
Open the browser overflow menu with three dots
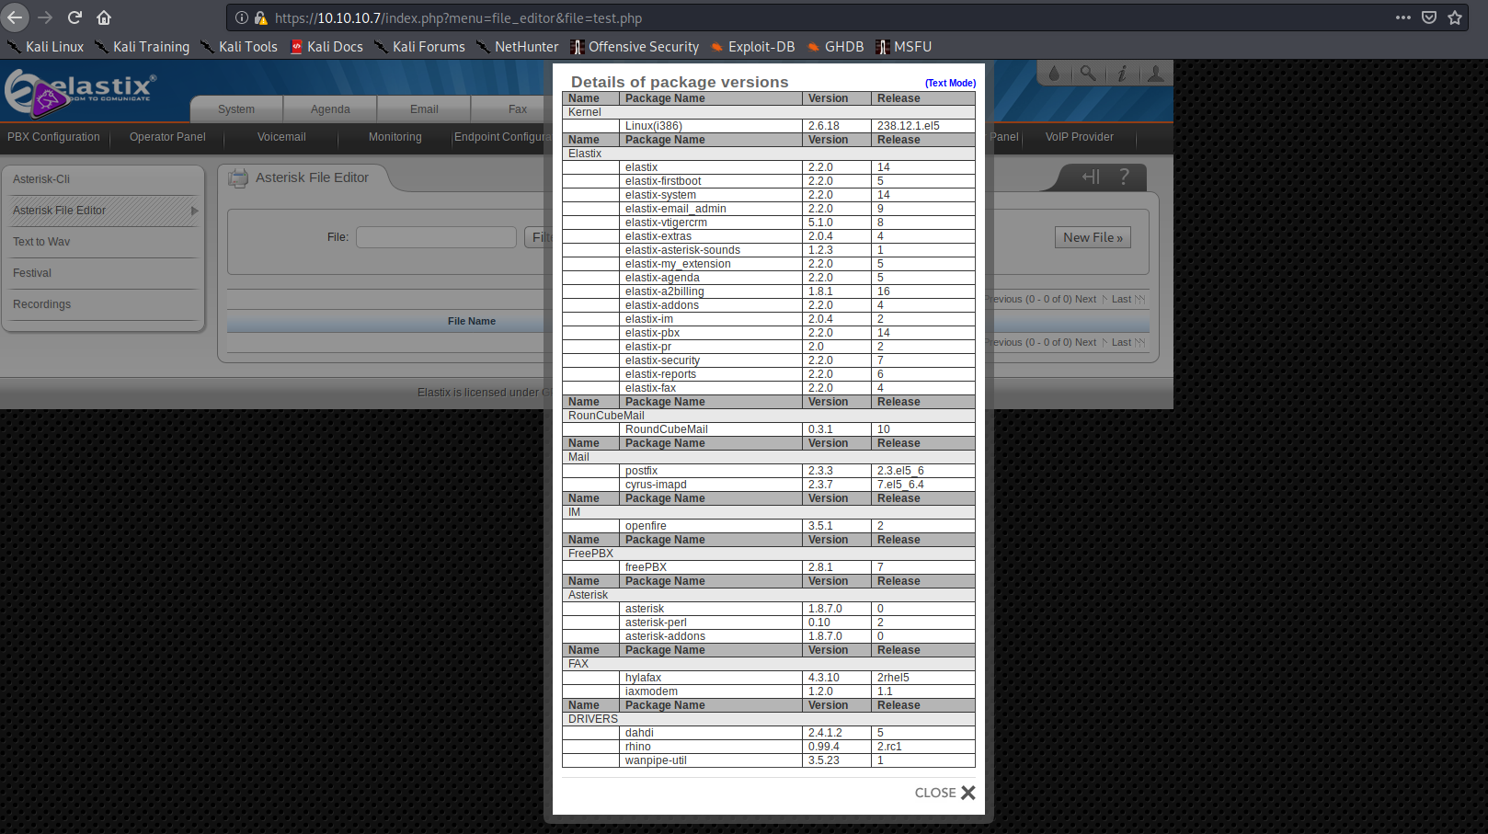coord(1403,17)
